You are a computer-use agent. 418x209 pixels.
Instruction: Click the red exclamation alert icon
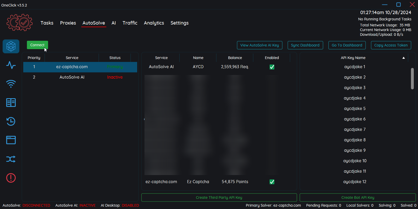click(11, 178)
